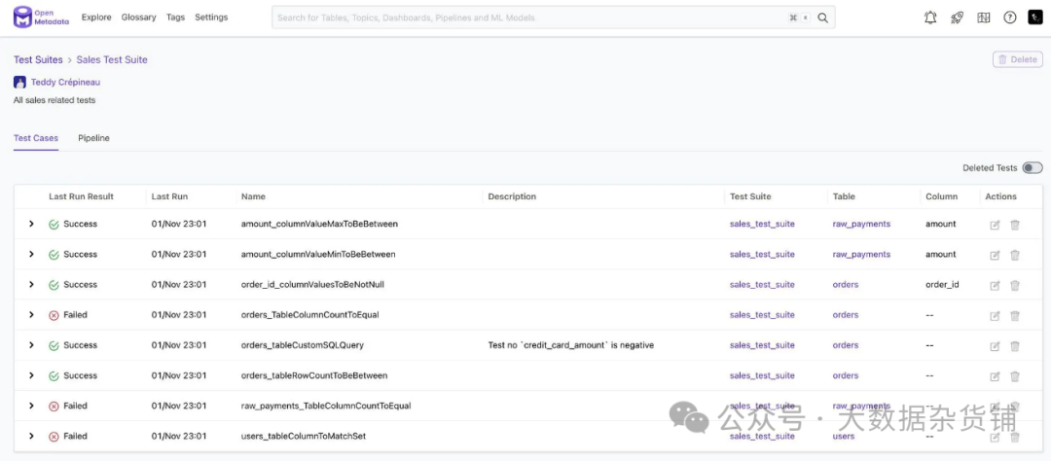Click the Delete test suite button
This screenshot has height=461, width=1051.
[x=1017, y=59]
